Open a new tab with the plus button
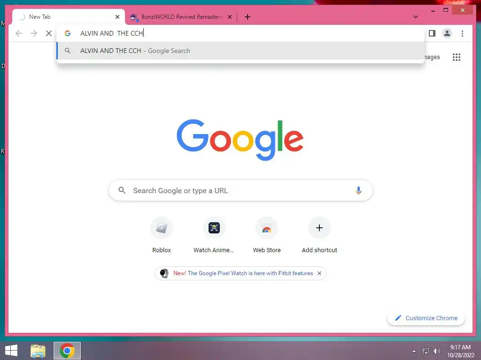481x360 pixels. tap(248, 17)
